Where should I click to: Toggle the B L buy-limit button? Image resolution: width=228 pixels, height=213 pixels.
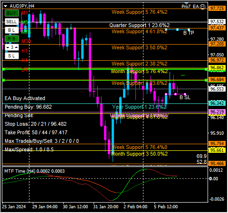coord(11,30)
